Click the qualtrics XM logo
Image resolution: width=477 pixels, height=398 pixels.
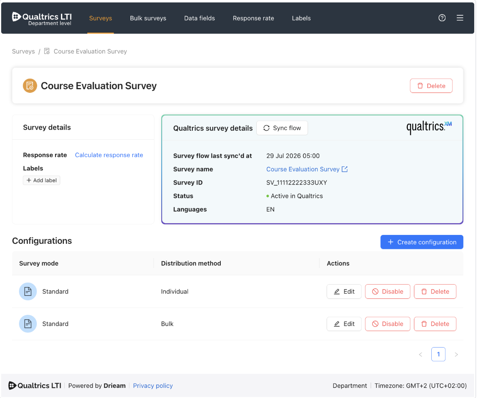tap(429, 127)
